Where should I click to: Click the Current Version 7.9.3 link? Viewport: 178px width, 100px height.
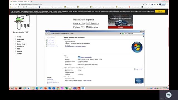21,32
